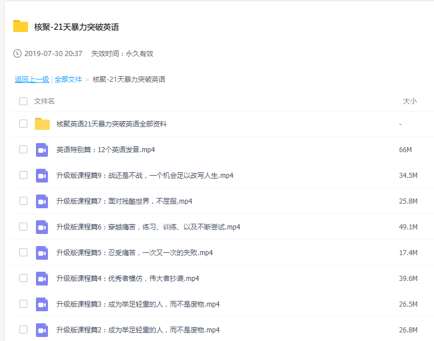
Task: Select checkbox for 升级版课程篇9 video
Action: 23,175
